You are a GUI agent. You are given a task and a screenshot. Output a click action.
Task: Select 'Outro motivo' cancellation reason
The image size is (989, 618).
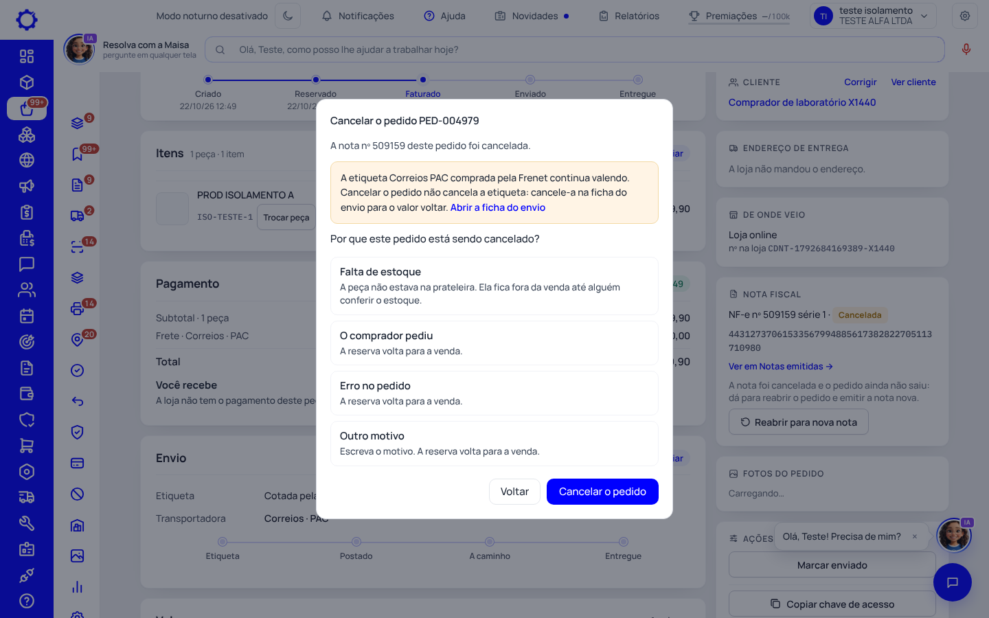pos(494,444)
